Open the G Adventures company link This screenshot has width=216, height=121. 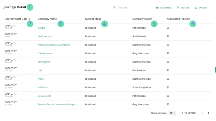click(x=45, y=53)
